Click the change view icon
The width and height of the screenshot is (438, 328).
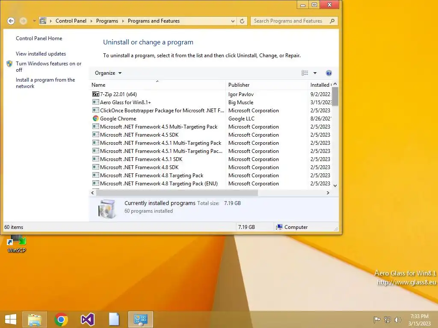click(305, 73)
